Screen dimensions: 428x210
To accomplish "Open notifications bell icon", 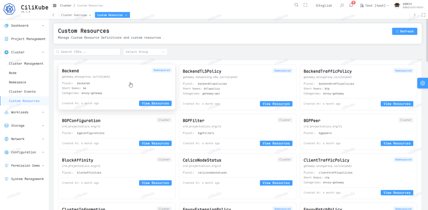I will pos(351,5).
